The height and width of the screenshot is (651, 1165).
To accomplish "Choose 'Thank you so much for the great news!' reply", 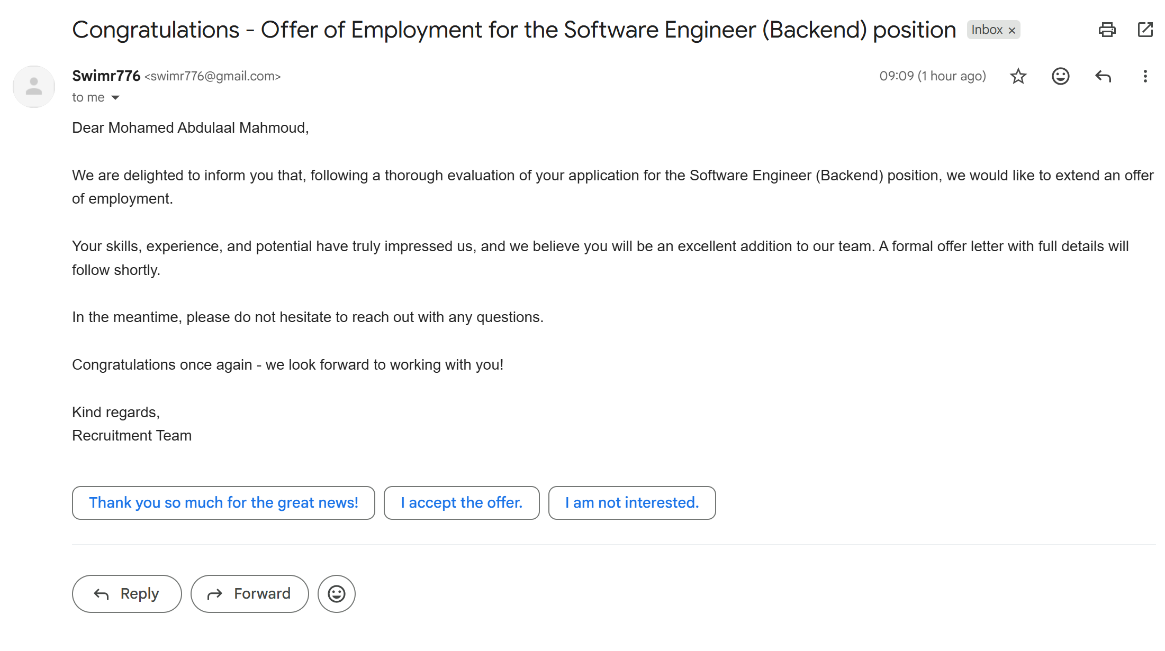I will pyautogui.click(x=223, y=503).
